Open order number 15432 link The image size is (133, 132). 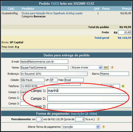(55, 4)
